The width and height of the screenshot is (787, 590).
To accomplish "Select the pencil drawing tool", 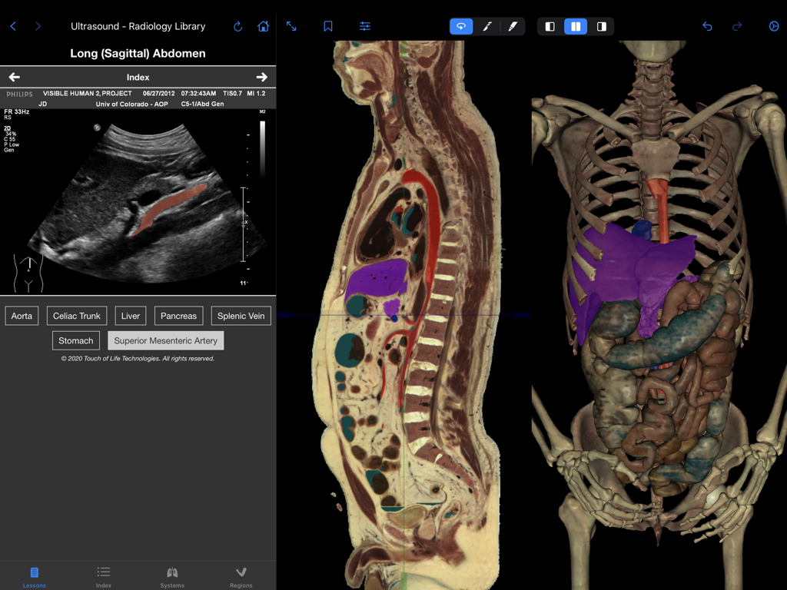I will click(x=487, y=25).
